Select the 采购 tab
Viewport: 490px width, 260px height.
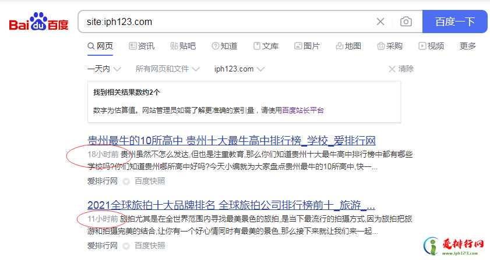(390, 46)
